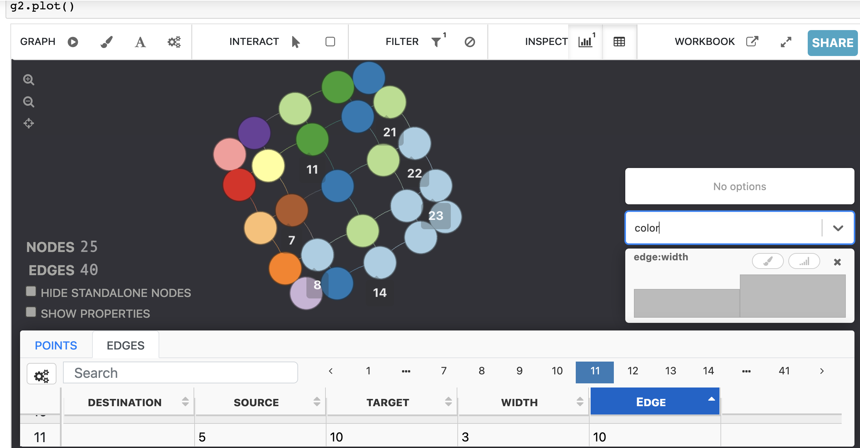Sort the table by the WIDTH column
Screen dimensions: 860x448
tap(519, 402)
